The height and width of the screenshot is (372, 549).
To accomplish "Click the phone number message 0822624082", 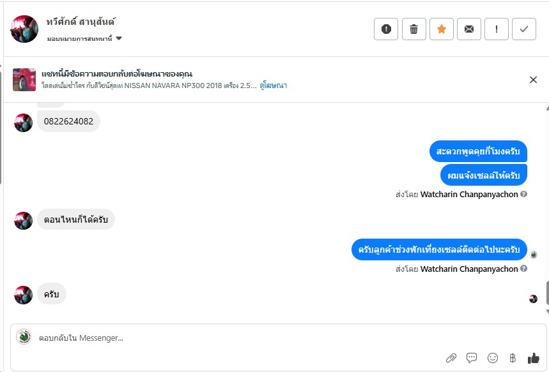I will [68, 121].
